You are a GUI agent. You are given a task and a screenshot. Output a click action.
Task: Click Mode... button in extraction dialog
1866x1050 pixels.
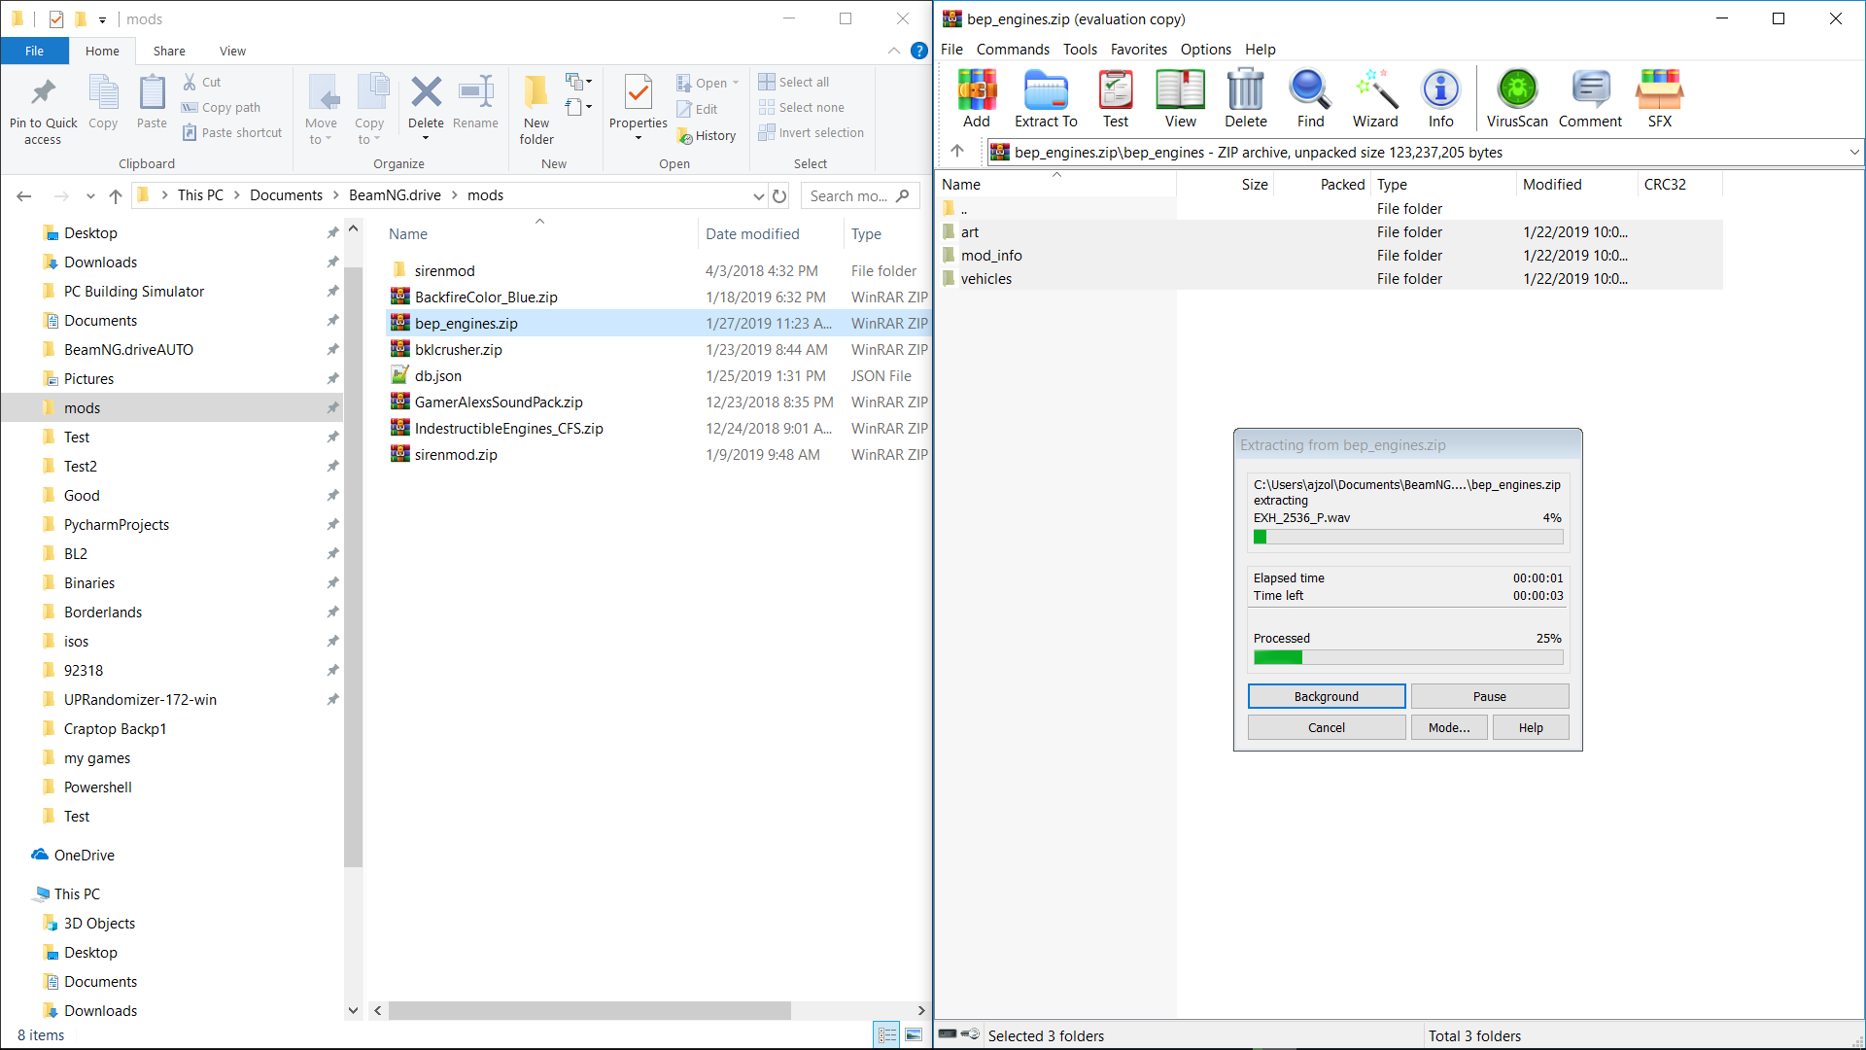1449,727
